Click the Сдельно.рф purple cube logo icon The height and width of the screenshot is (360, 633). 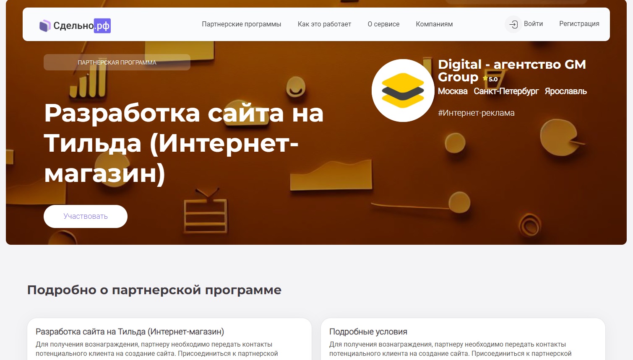tap(45, 26)
